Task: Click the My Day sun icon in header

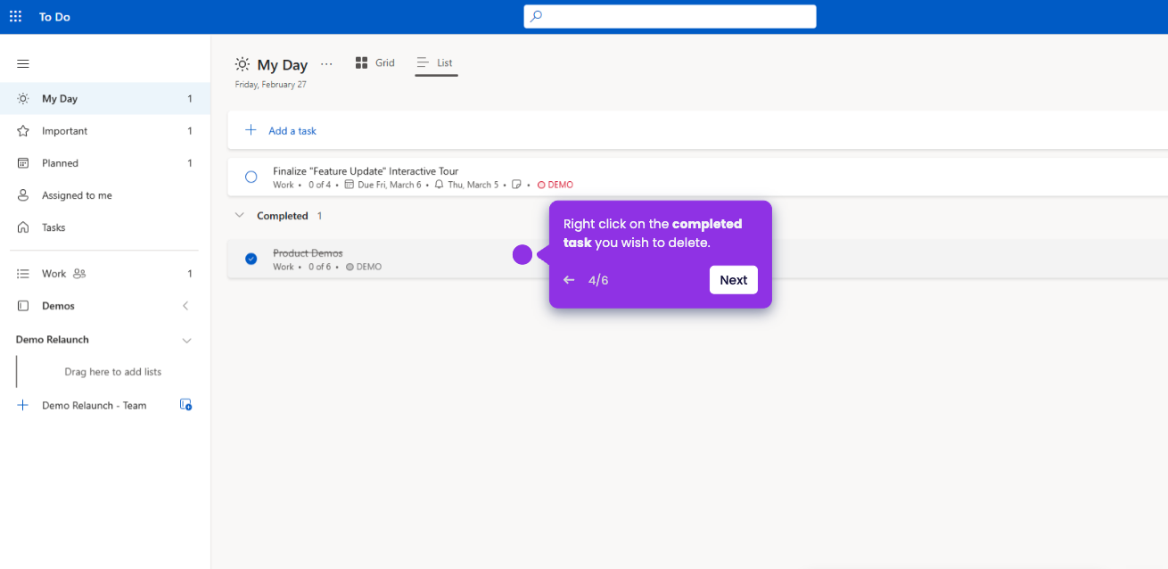Action: pyautogui.click(x=243, y=64)
